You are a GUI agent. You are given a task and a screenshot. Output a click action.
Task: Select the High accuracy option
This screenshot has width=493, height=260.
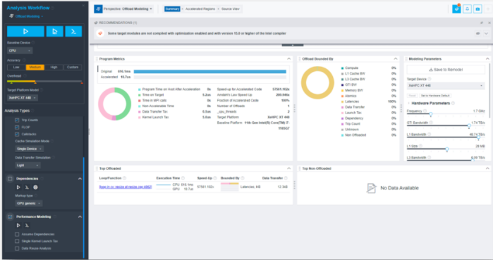(x=54, y=67)
